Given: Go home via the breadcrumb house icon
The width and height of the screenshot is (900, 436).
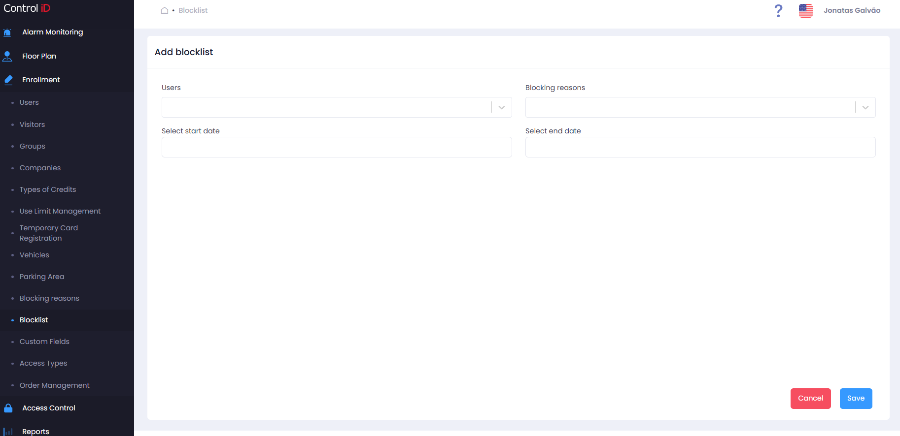Looking at the screenshot, I should pos(165,10).
